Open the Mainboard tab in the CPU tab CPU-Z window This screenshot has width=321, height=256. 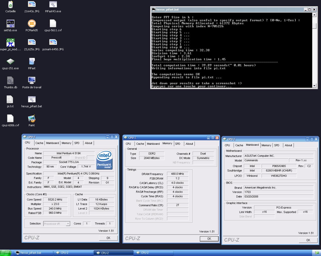pos(52,143)
